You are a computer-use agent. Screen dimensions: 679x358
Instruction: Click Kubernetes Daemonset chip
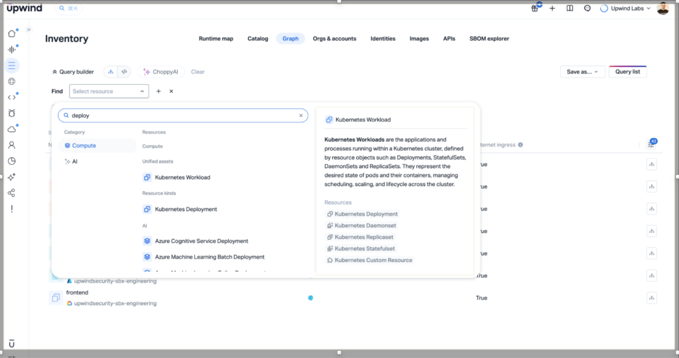pos(361,226)
